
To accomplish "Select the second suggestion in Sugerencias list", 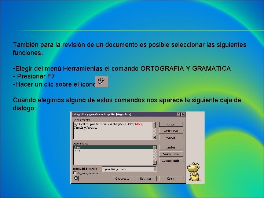I will click(x=113, y=151).
